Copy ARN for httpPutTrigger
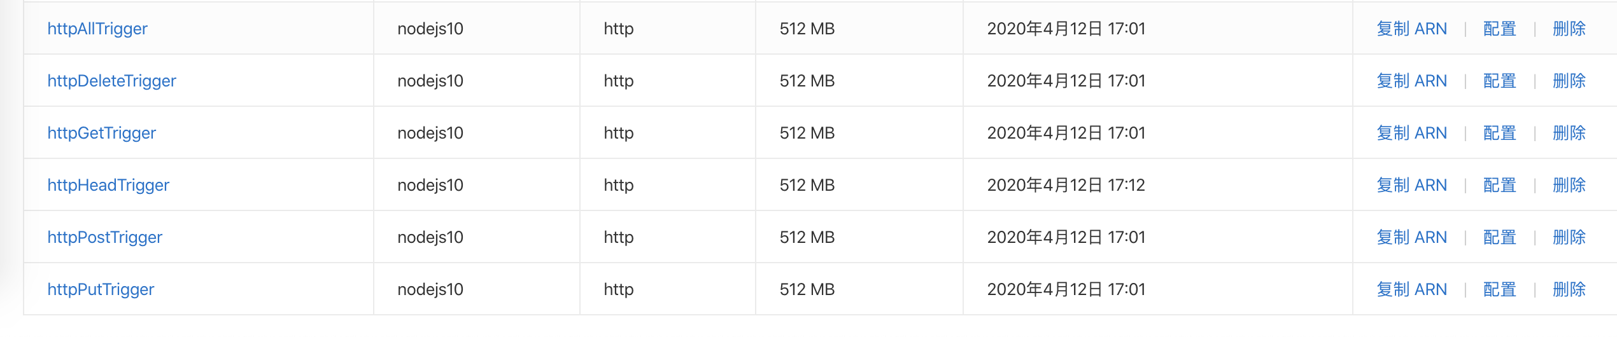 pyautogui.click(x=1411, y=289)
